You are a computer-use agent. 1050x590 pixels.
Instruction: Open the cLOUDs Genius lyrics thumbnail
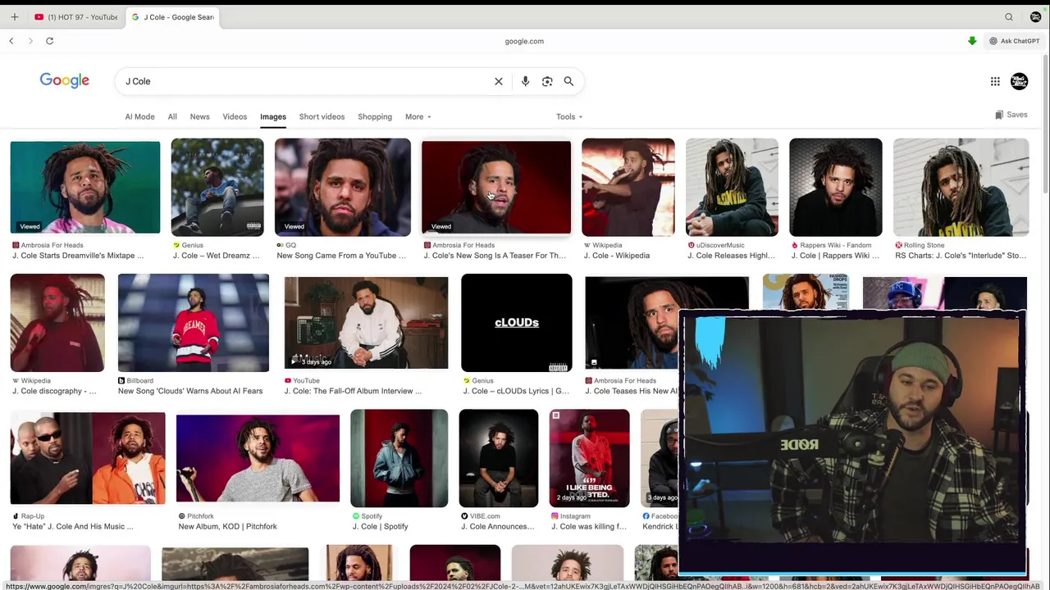pyautogui.click(x=517, y=323)
